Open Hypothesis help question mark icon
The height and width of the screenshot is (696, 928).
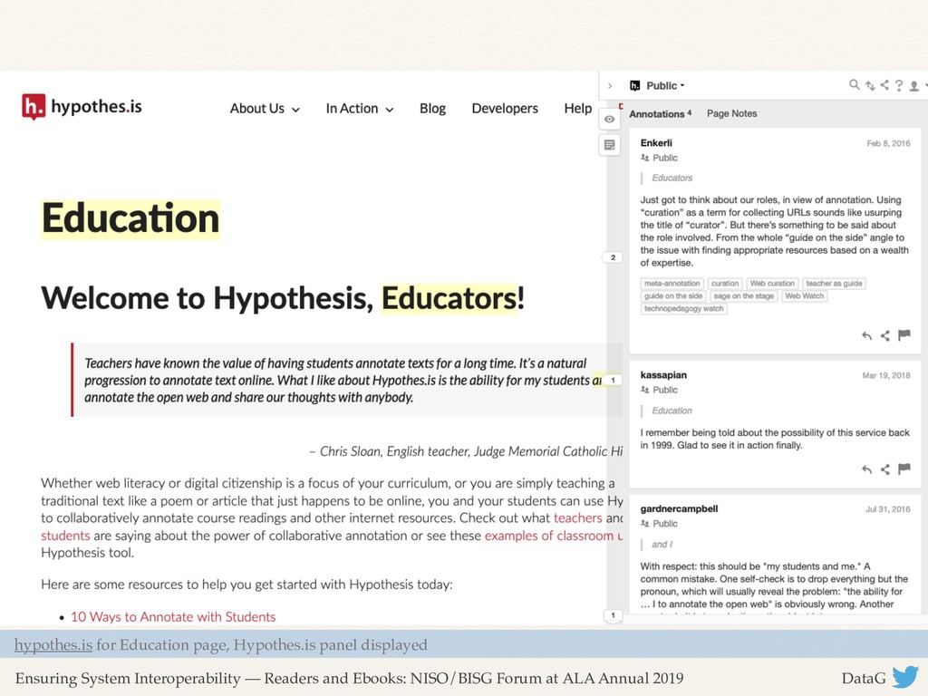(899, 86)
